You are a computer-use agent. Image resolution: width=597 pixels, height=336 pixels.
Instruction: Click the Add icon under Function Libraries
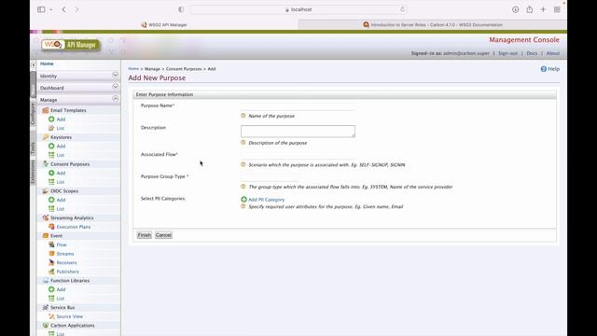click(51, 289)
